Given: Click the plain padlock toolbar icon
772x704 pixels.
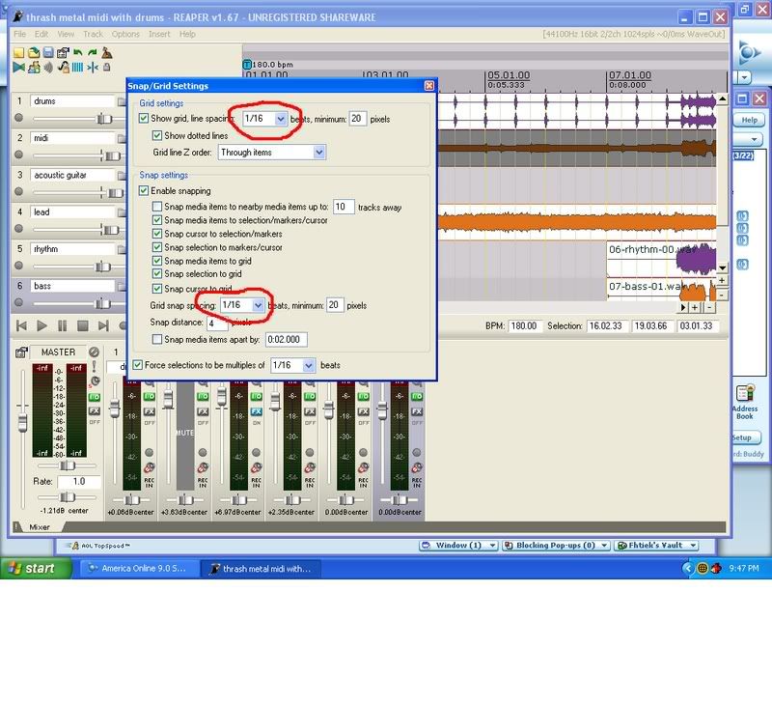Looking at the screenshot, I should tap(106, 67).
